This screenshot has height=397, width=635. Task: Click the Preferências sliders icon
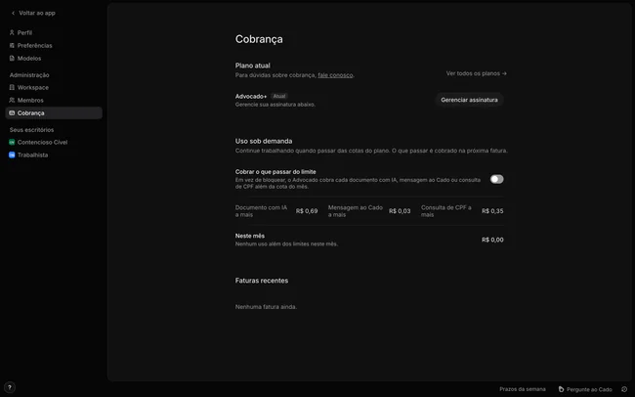pyautogui.click(x=12, y=45)
